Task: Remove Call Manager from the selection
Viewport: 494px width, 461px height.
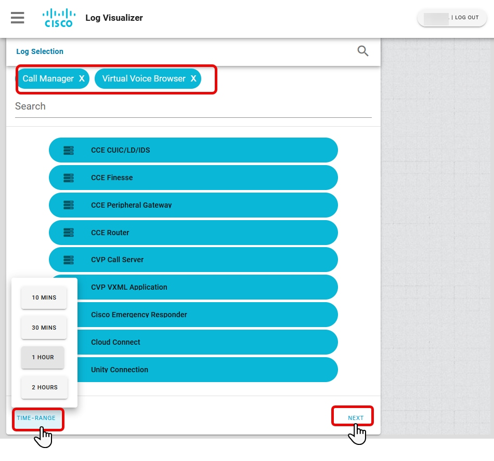Action: (x=81, y=78)
